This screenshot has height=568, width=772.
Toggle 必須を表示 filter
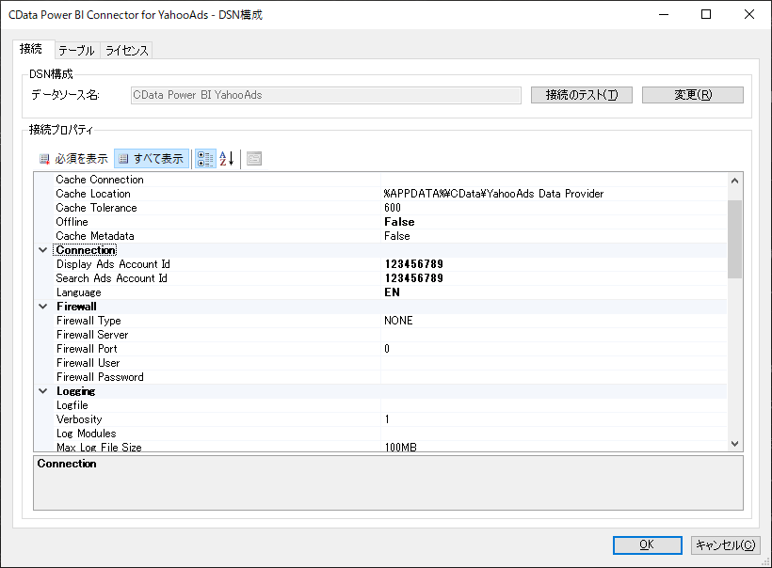(x=73, y=159)
